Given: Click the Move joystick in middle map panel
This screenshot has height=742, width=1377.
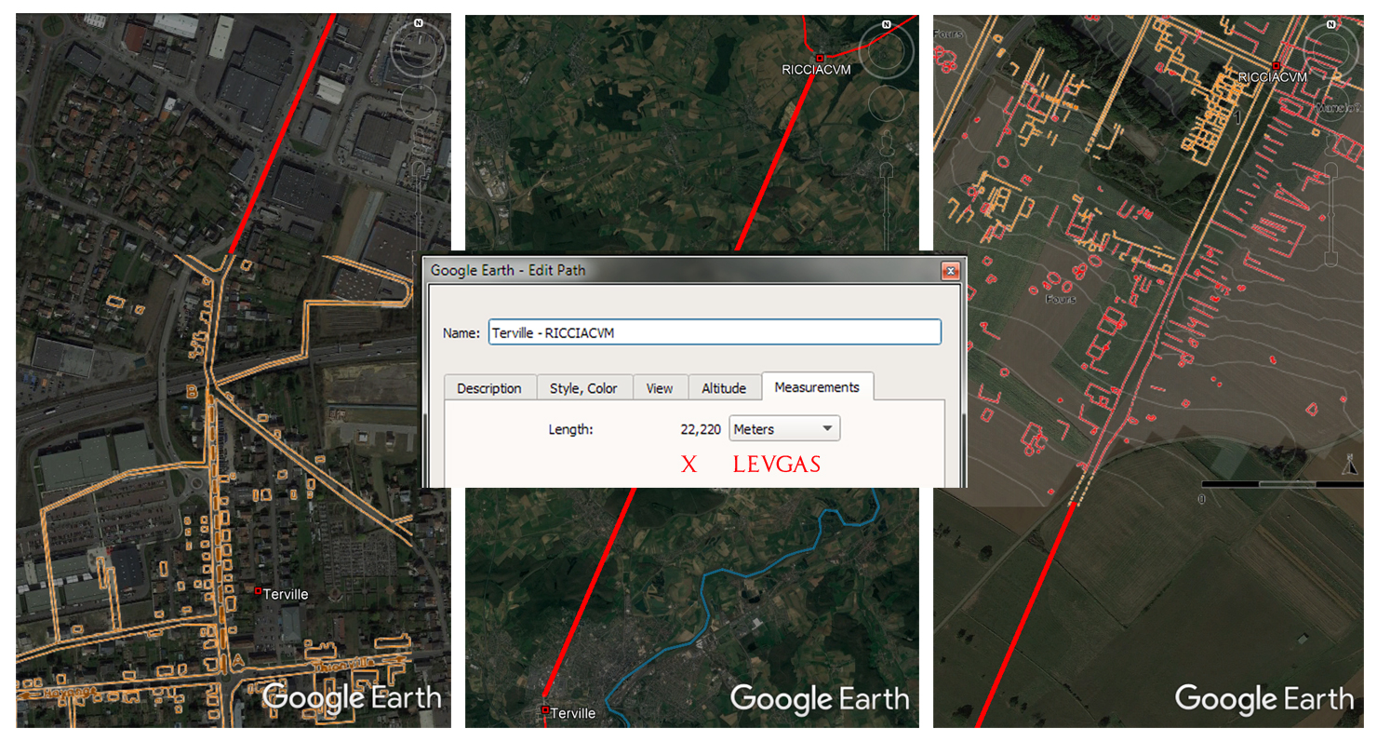Looking at the screenshot, I should [x=887, y=102].
